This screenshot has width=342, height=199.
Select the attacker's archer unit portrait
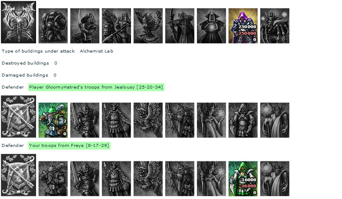(x=180, y=26)
